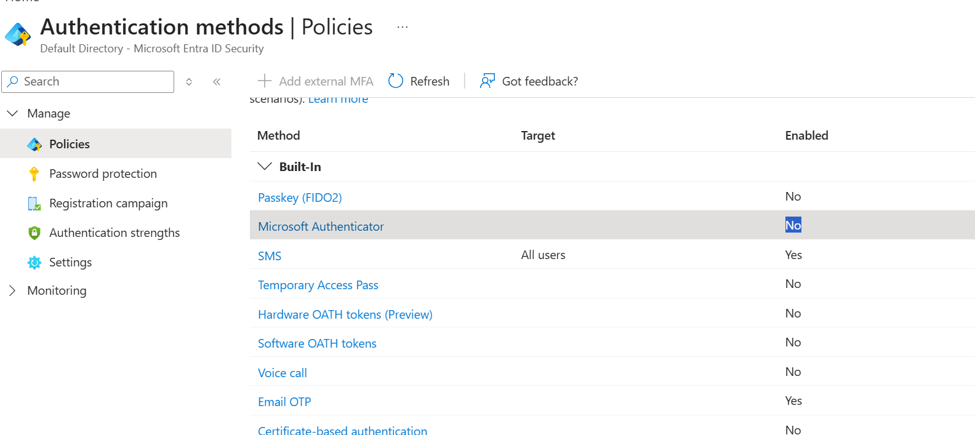Click Default Directory subtitle text
975x435 pixels.
(152, 49)
